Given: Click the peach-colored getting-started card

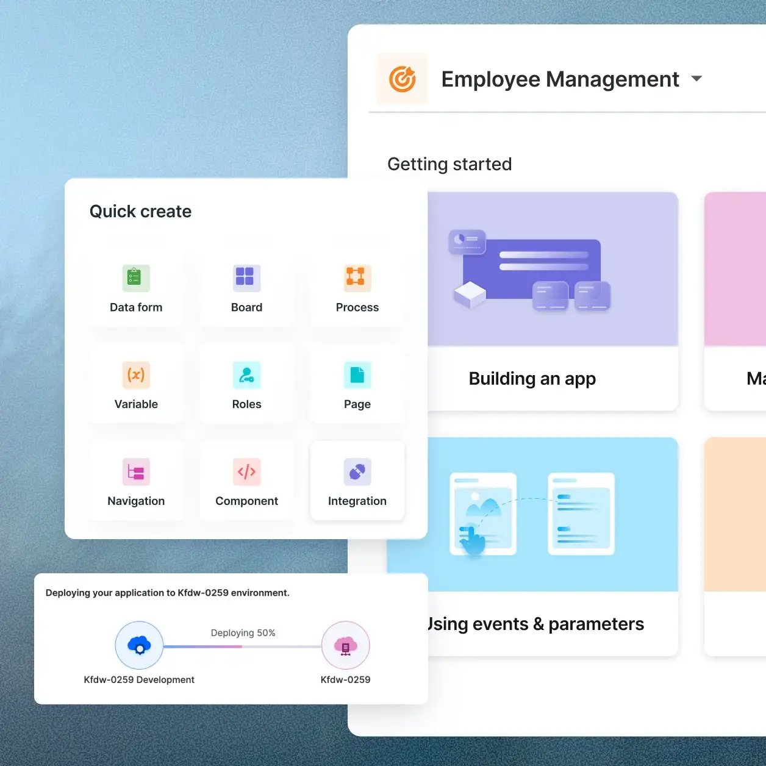Looking at the screenshot, I should click(735, 546).
